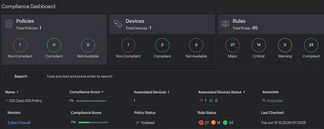Open the Critical rules circle showing 14

(259, 45)
